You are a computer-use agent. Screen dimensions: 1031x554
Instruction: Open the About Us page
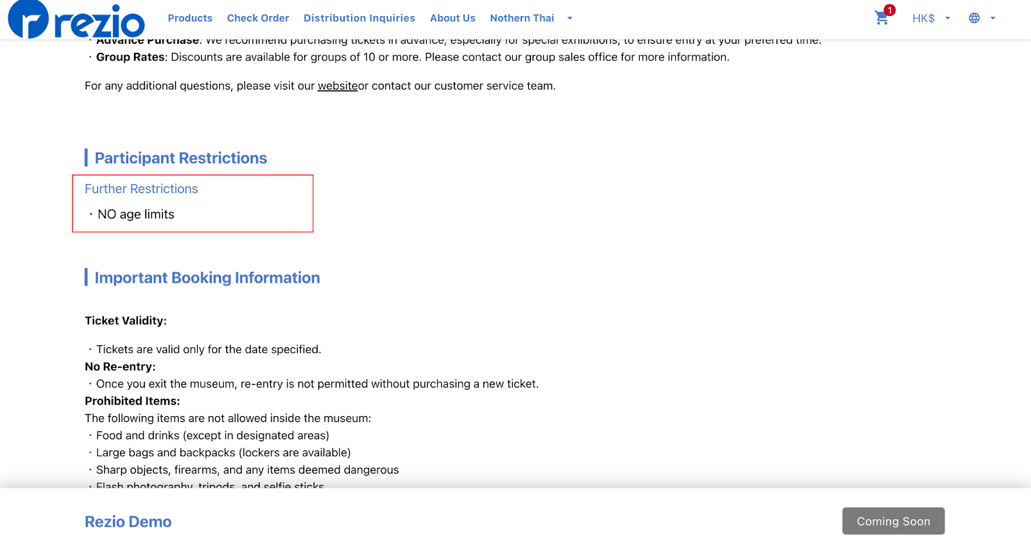pyautogui.click(x=452, y=18)
